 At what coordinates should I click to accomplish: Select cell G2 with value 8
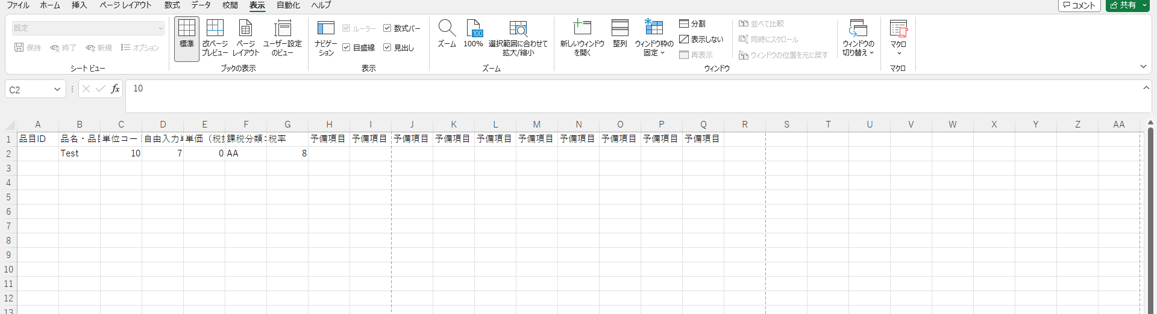(x=287, y=153)
